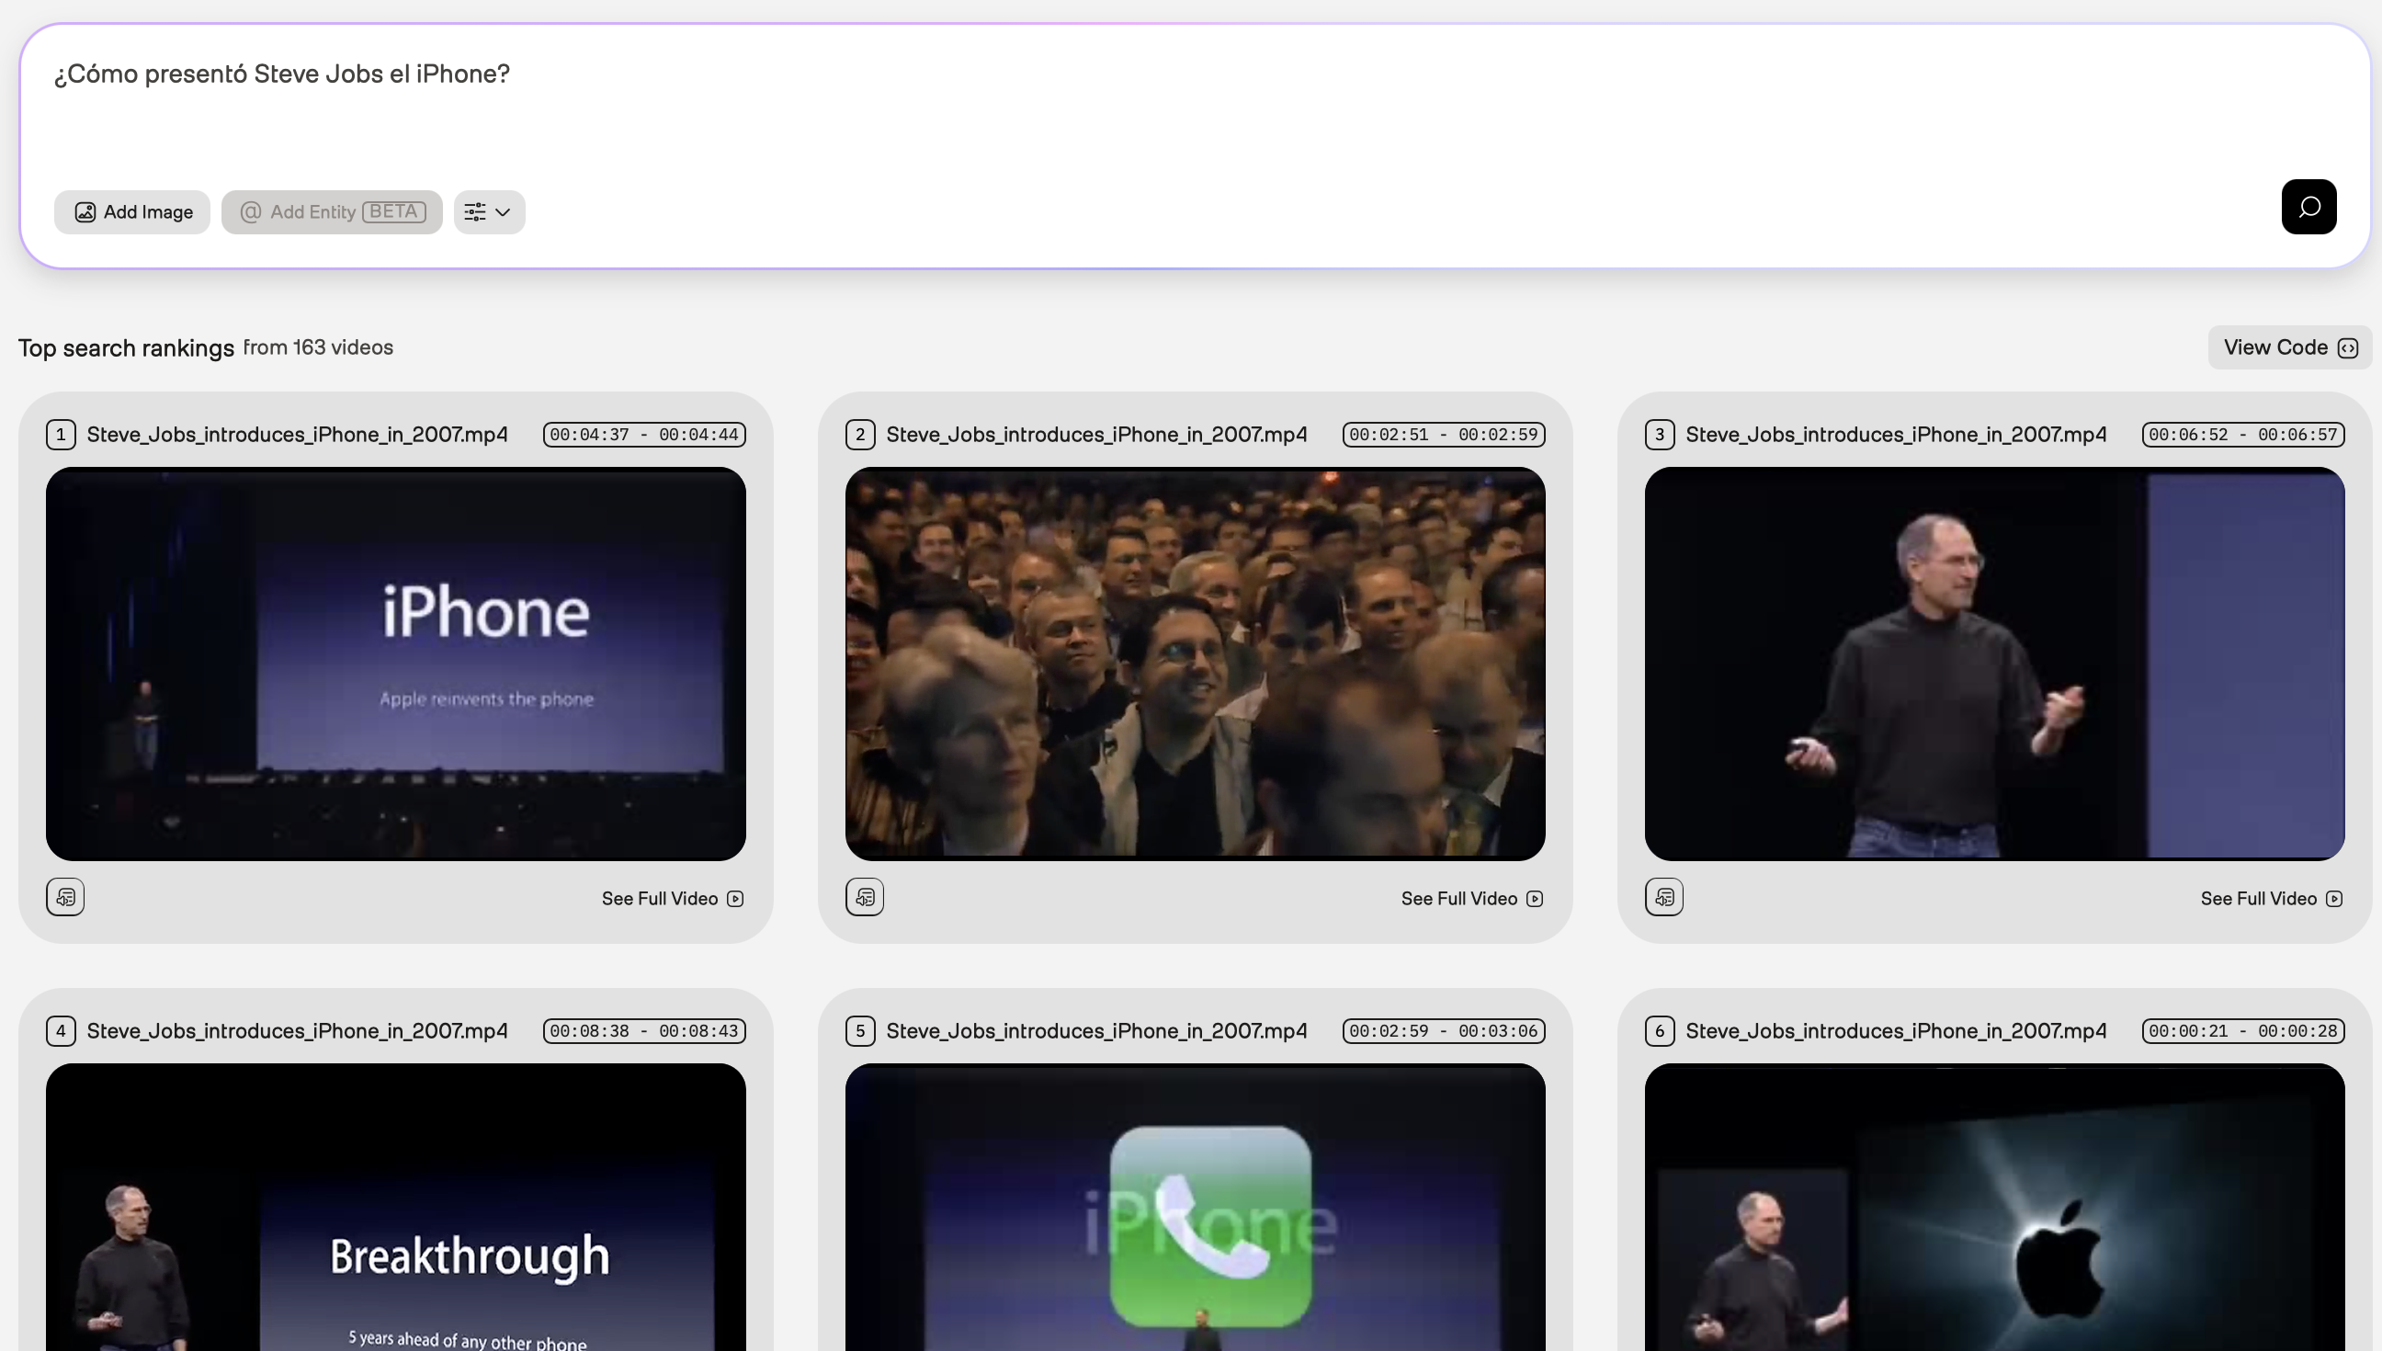Open View Code panel
This screenshot has width=2382, height=1351.
pos(2288,347)
